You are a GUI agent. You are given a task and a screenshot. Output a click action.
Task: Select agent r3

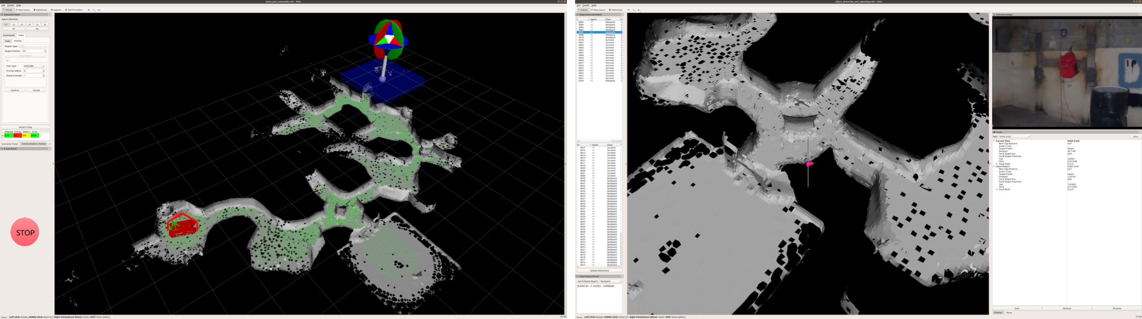click(21, 25)
